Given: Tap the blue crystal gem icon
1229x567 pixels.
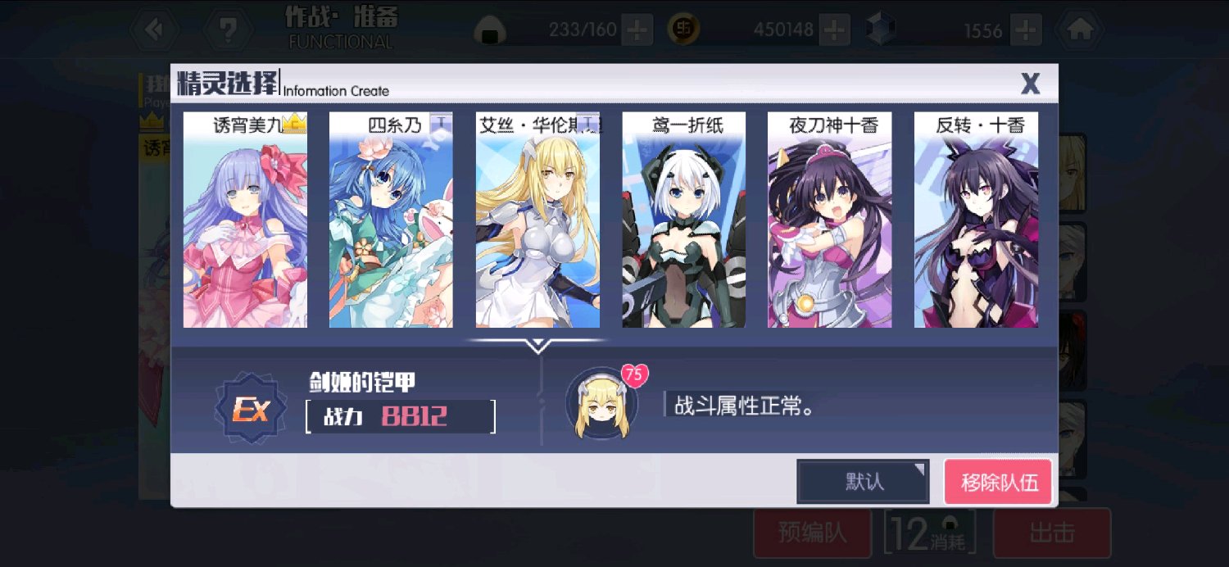Looking at the screenshot, I should click(882, 29).
